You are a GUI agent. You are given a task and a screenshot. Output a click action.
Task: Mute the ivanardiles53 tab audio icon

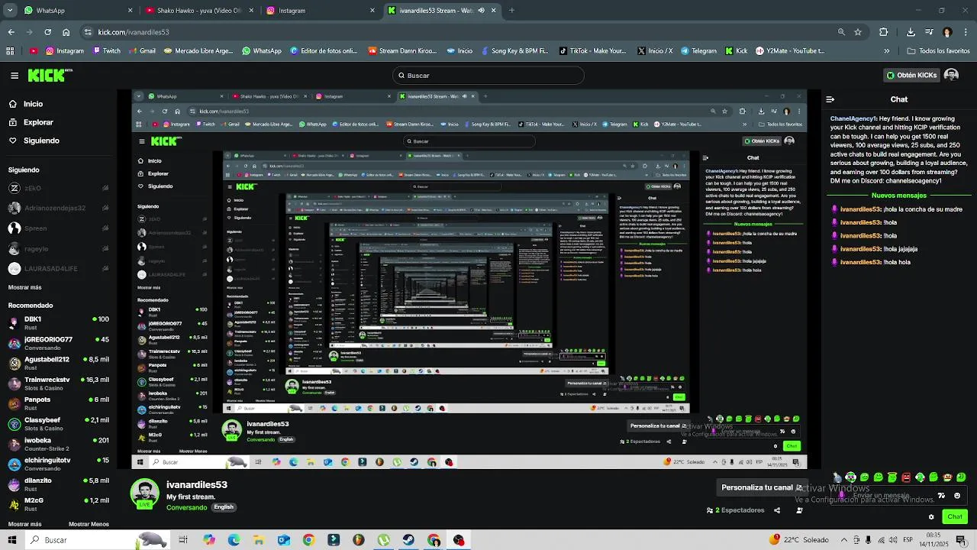tap(481, 11)
